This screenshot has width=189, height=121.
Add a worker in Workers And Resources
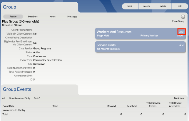pyautogui.click(x=181, y=32)
